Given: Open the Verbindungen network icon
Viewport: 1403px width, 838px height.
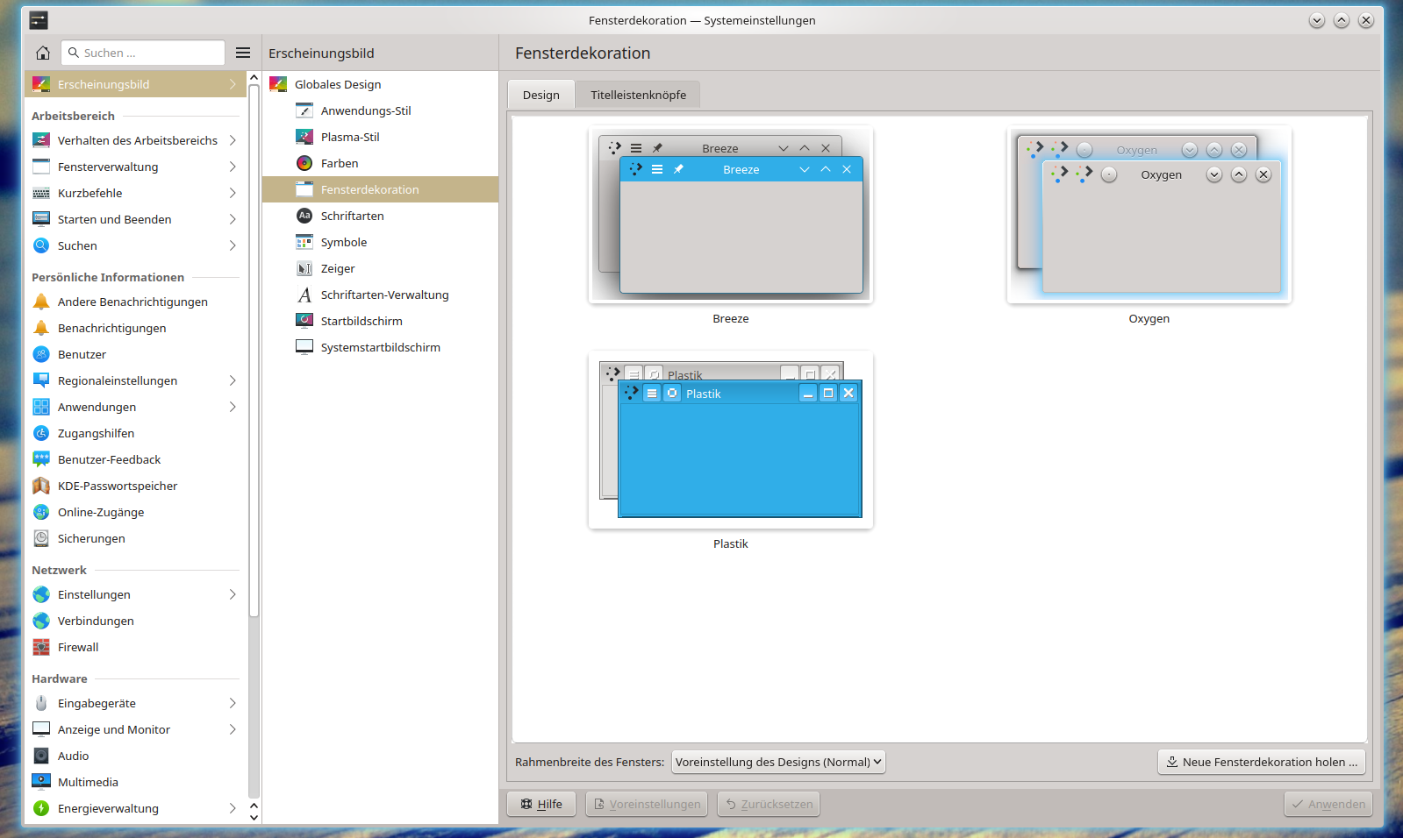Looking at the screenshot, I should click(x=41, y=621).
